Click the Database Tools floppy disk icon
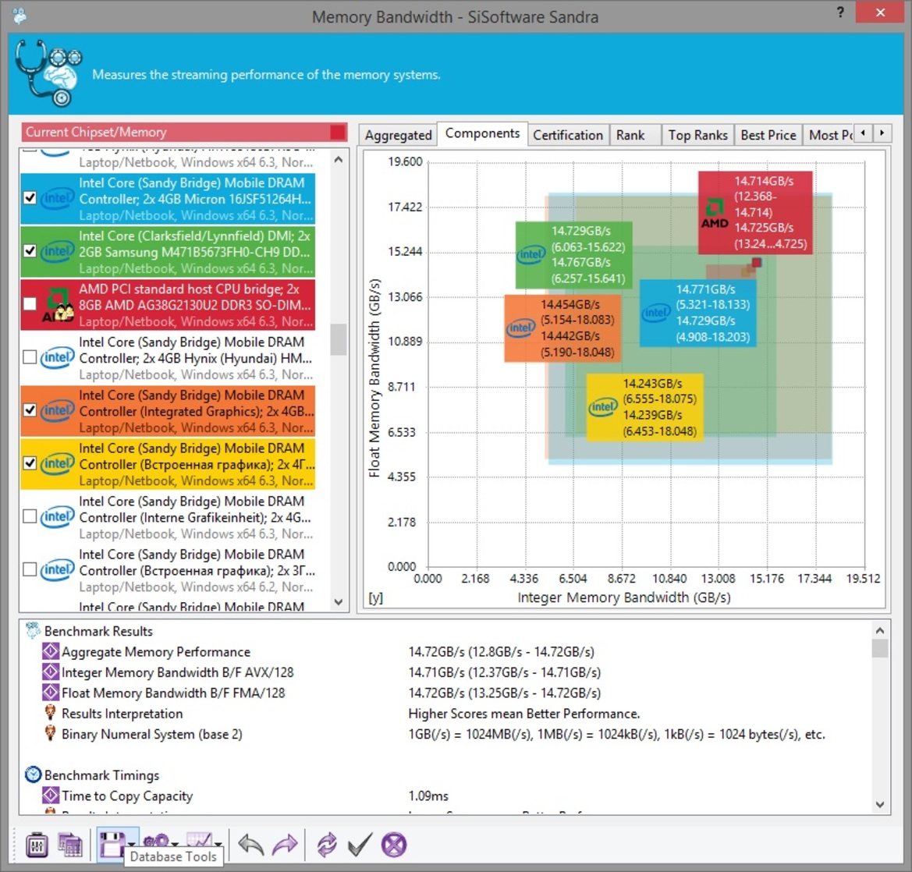Image resolution: width=912 pixels, height=872 pixels. (x=111, y=843)
